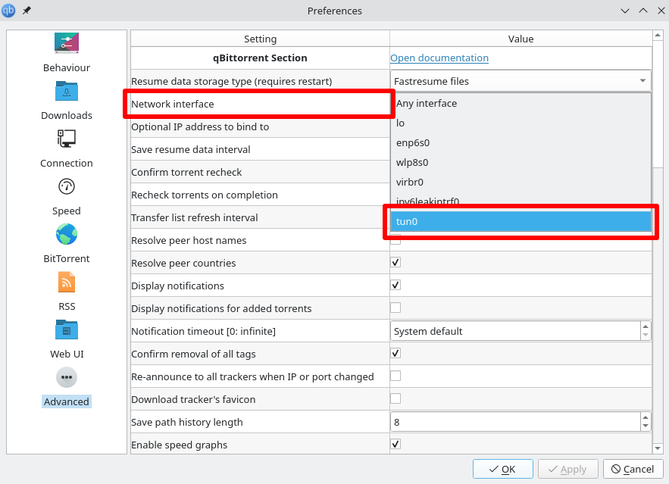
Task: Select Optional IP address to bind to row
Action: coord(261,126)
